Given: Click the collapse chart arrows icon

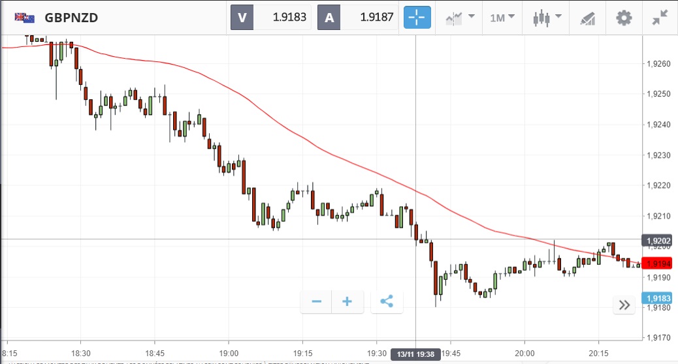Looking at the screenshot, I should [x=660, y=18].
